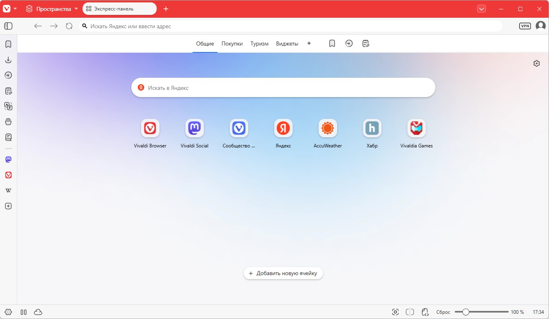Viewport: 549px width, 319px height.
Task: Click the Сброс zoom reset button
Action: (443, 312)
